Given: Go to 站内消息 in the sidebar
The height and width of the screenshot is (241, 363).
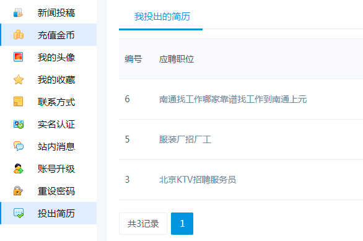Looking at the screenshot, I should coord(48,146).
